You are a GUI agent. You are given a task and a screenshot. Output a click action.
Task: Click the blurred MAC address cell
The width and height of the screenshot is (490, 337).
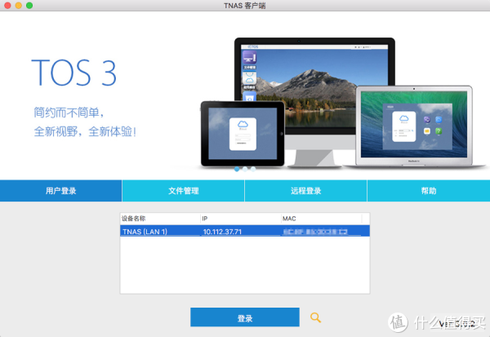(x=320, y=232)
